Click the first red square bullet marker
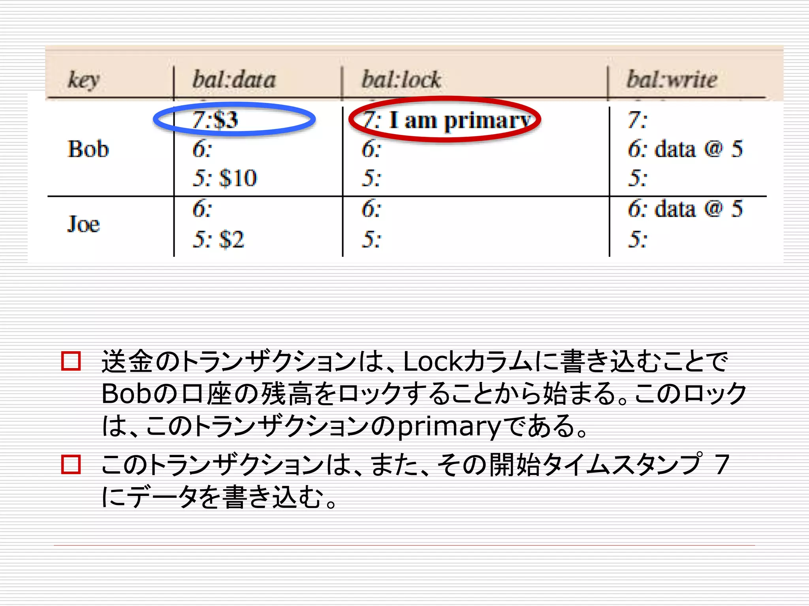 (71, 361)
